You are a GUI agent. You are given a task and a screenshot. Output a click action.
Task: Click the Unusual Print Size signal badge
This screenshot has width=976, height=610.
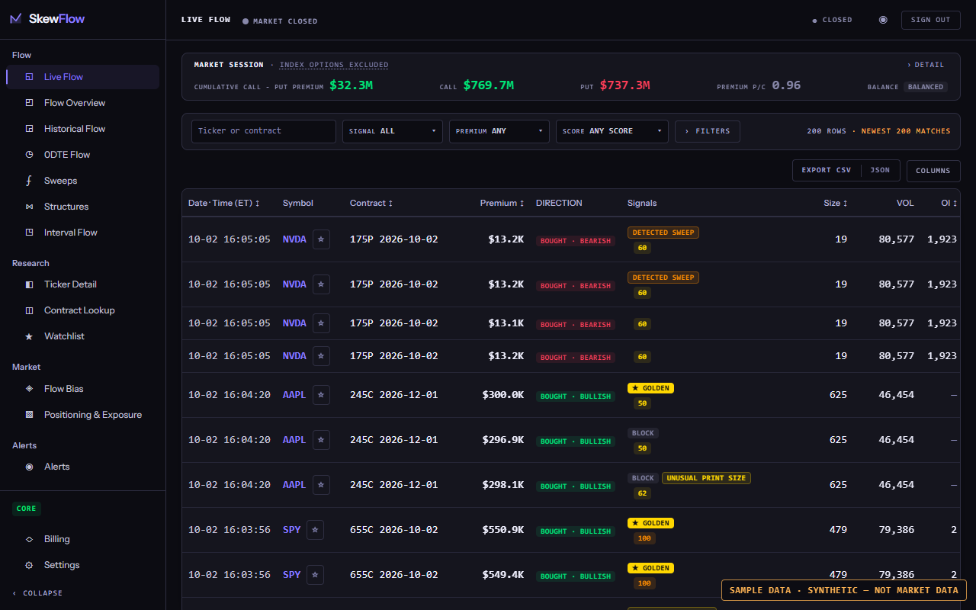pos(706,478)
